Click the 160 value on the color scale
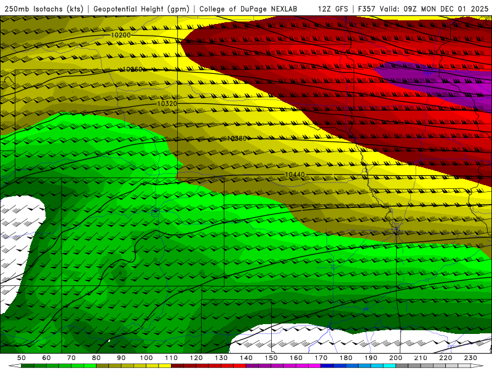Image resolution: width=492 pixels, height=369 pixels. [296, 358]
